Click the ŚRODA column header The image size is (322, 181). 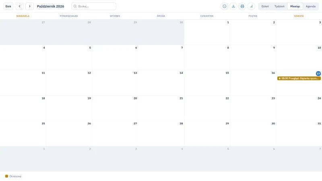pos(161,16)
